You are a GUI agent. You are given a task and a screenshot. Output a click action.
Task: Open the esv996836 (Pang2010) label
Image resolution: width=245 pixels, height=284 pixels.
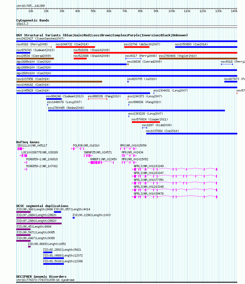click(145, 102)
